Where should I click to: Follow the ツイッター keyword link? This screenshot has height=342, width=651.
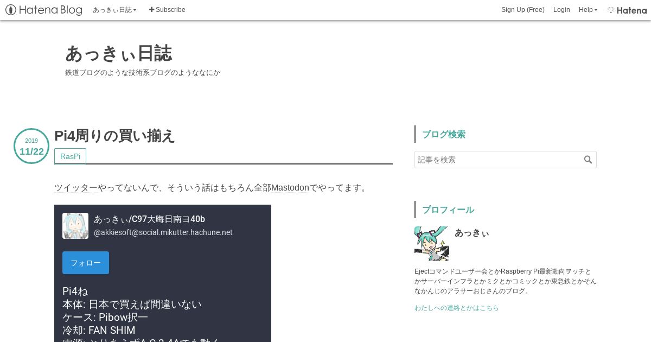pos(76,188)
